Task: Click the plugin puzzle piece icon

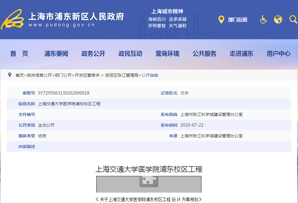Action: tap(149, 181)
